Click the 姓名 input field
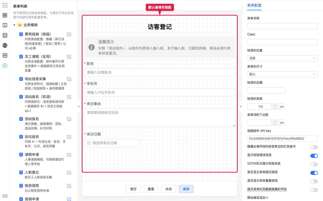 pyautogui.click(x=160, y=72)
